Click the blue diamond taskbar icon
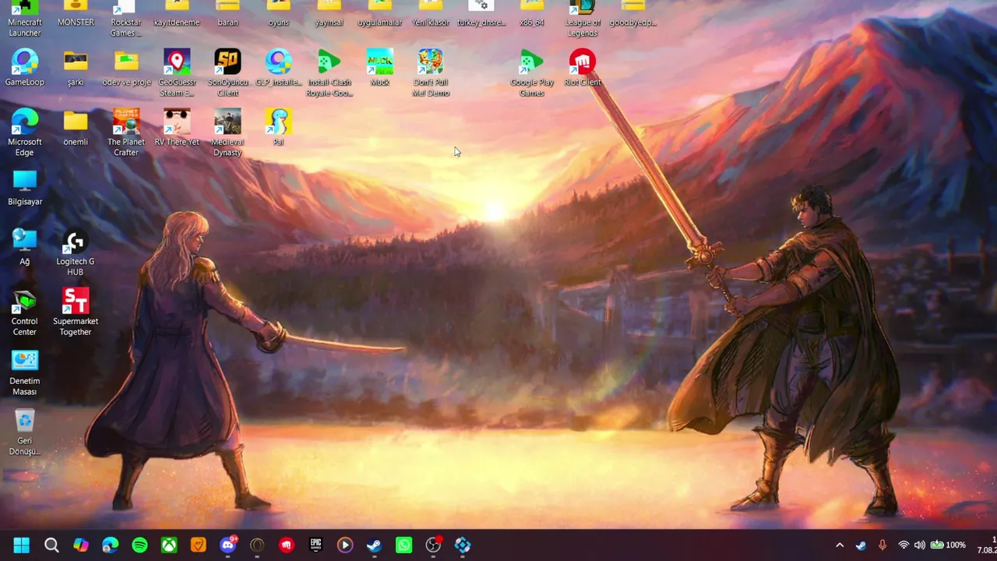Screen dimensions: 997x561 (463, 545)
